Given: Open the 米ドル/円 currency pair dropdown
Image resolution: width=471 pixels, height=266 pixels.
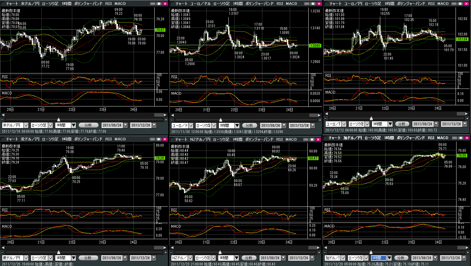Looking at the screenshot, I should pyautogui.click(x=26, y=125).
